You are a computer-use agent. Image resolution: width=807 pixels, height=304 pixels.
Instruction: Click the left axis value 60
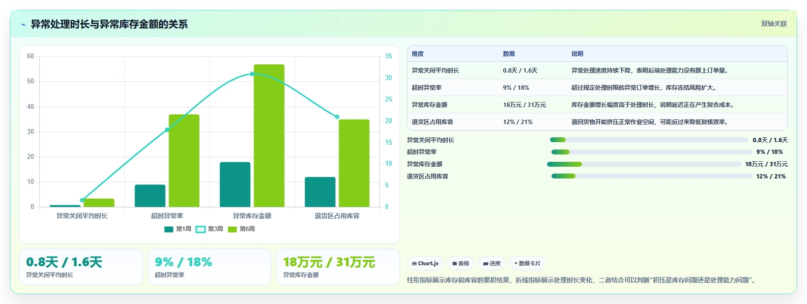pos(30,56)
